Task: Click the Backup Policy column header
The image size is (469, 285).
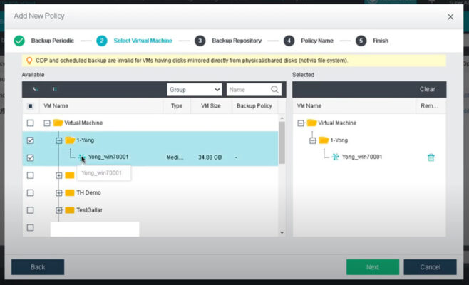Action: [x=254, y=106]
